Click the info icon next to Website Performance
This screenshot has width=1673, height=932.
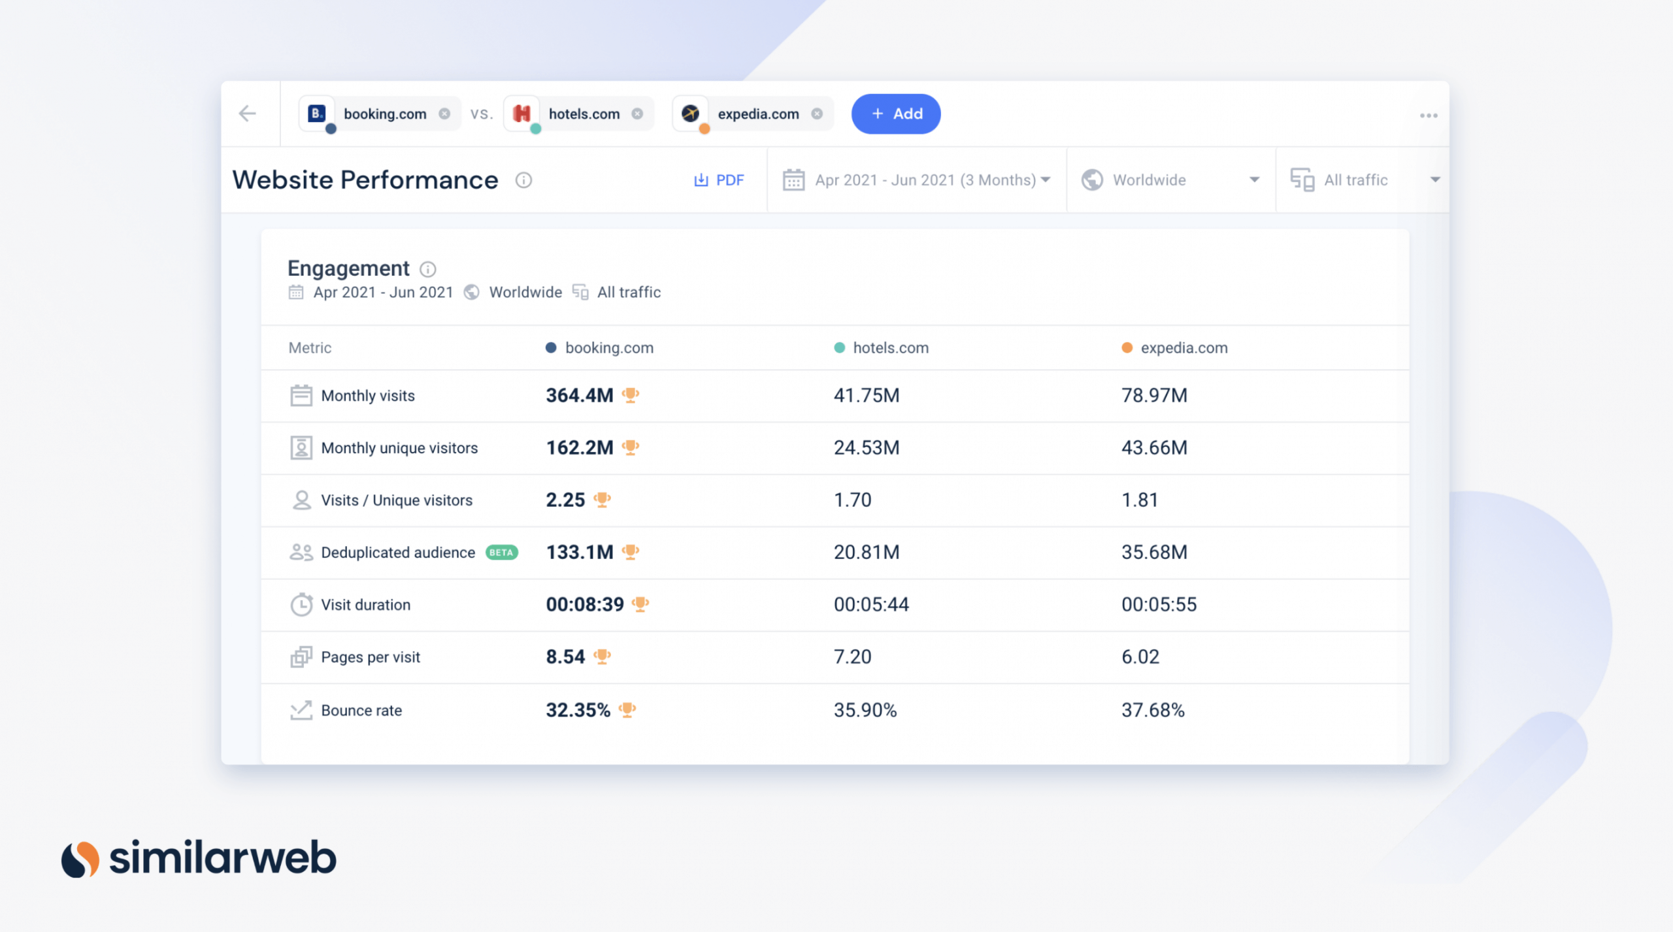522,180
